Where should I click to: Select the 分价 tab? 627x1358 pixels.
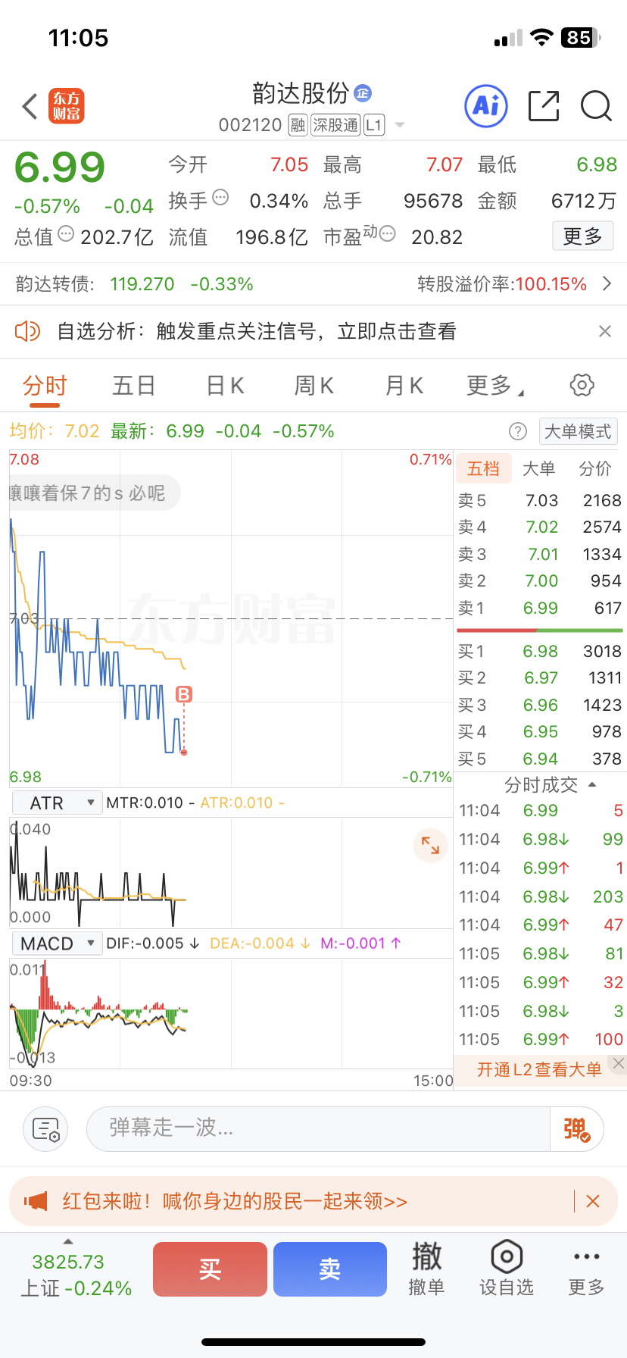(595, 469)
